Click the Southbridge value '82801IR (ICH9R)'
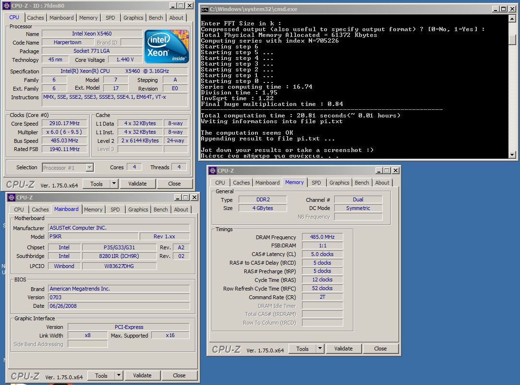Screen dimensions: 520x385 point(119,256)
